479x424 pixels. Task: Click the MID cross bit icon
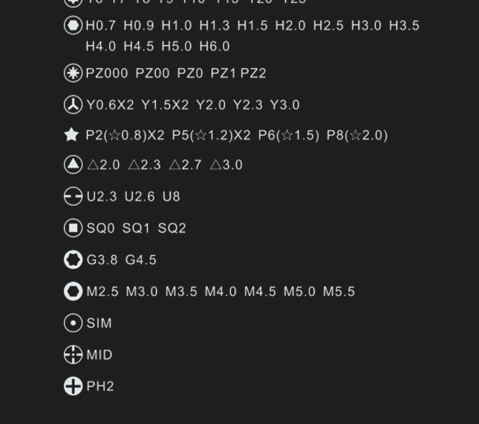[73, 354]
